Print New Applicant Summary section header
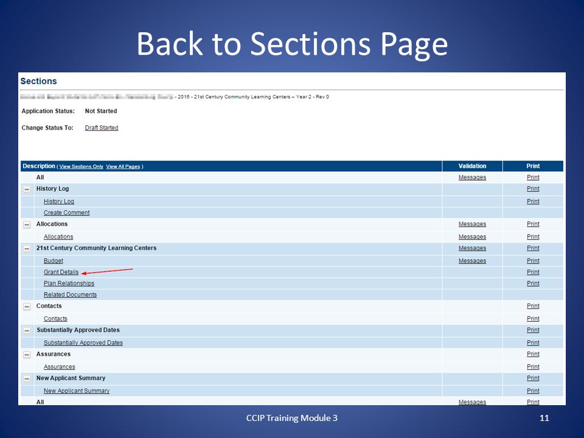The height and width of the screenshot is (438, 584). pyautogui.click(x=533, y=378)
